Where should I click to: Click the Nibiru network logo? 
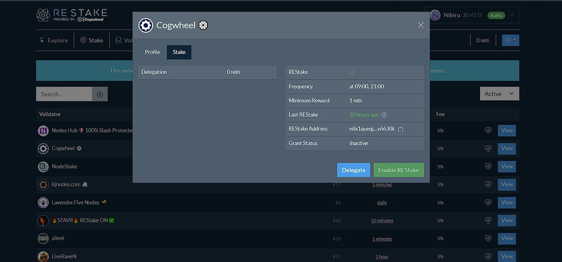(x=435, y=15)
